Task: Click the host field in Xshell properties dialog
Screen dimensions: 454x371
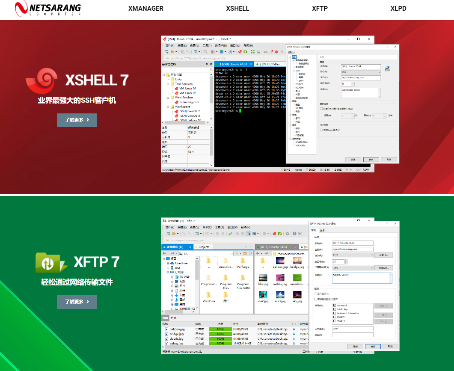Action: click(361, 77)
